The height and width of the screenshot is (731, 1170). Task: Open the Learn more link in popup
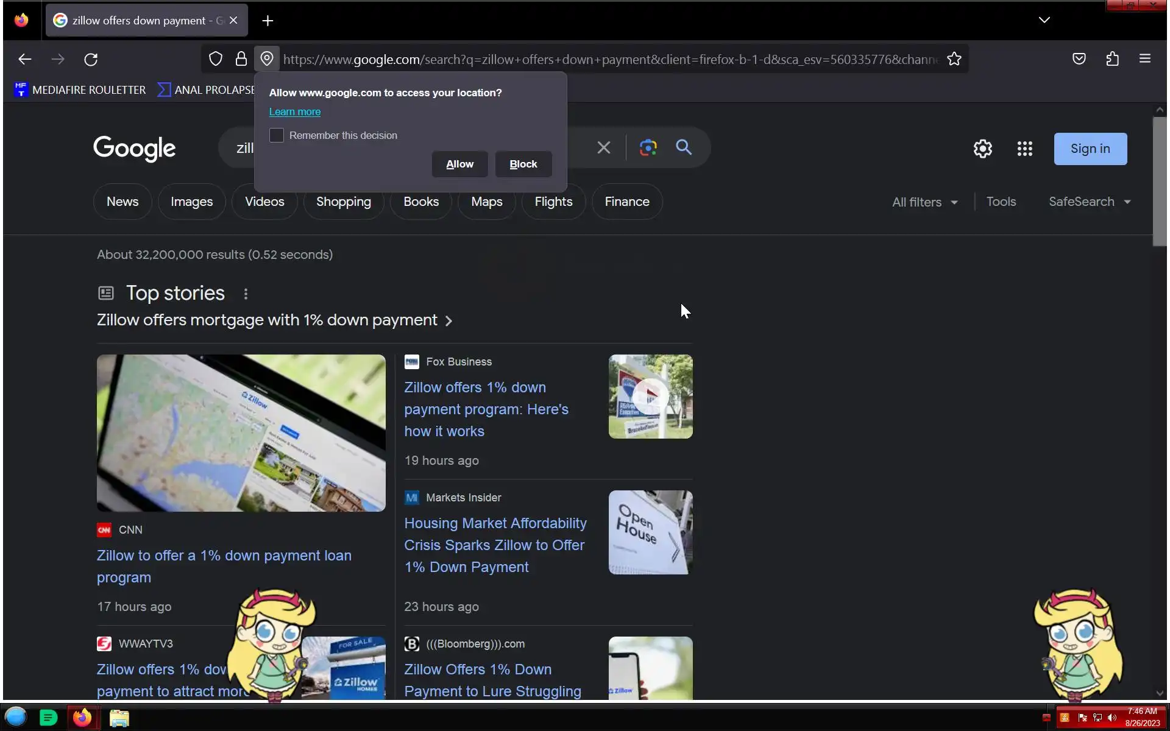point(295,111)
